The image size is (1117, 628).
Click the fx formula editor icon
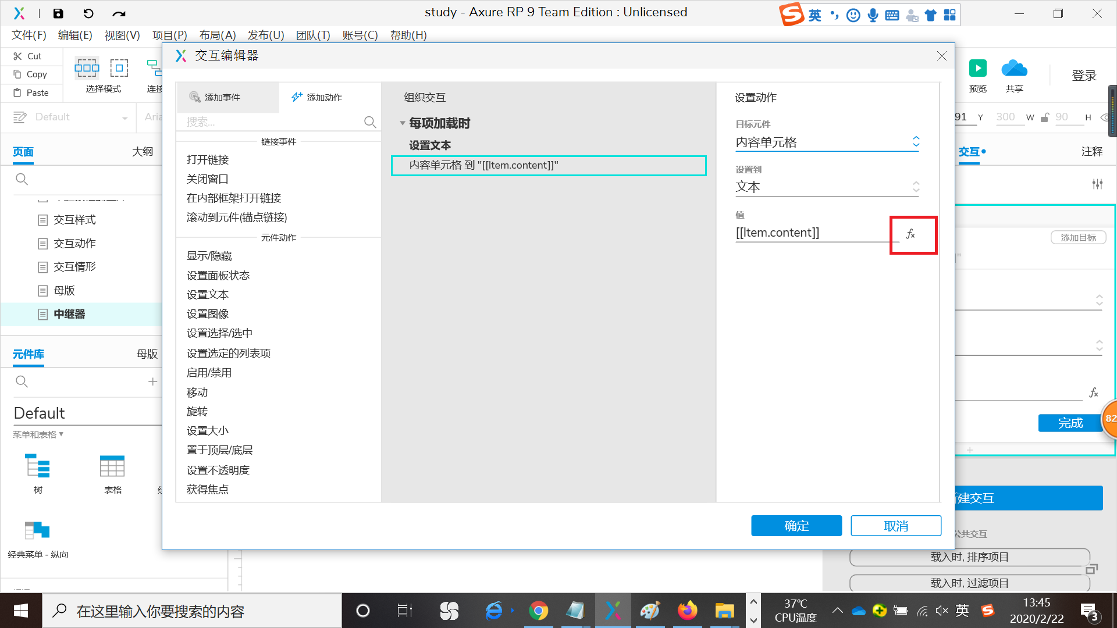pyautogui.click(x=912, y=234)
